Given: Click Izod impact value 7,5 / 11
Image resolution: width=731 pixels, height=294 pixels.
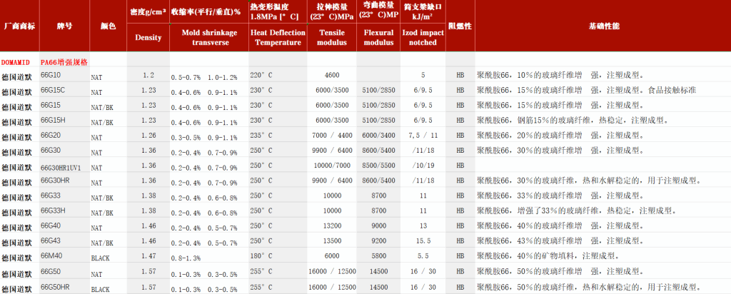Looking at the screenshot, I should [423, 136].
